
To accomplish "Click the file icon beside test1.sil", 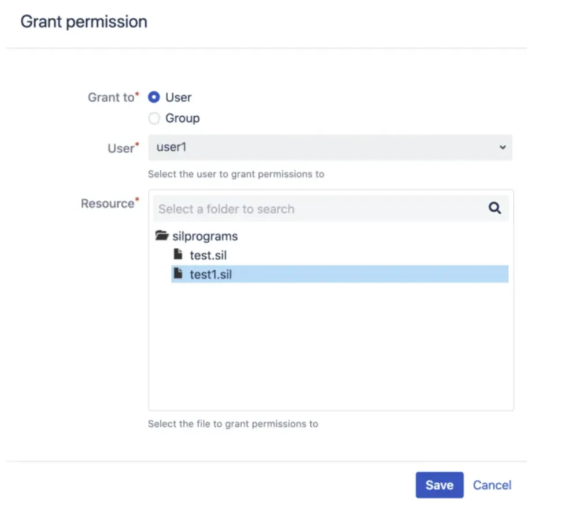I will 178,273.
